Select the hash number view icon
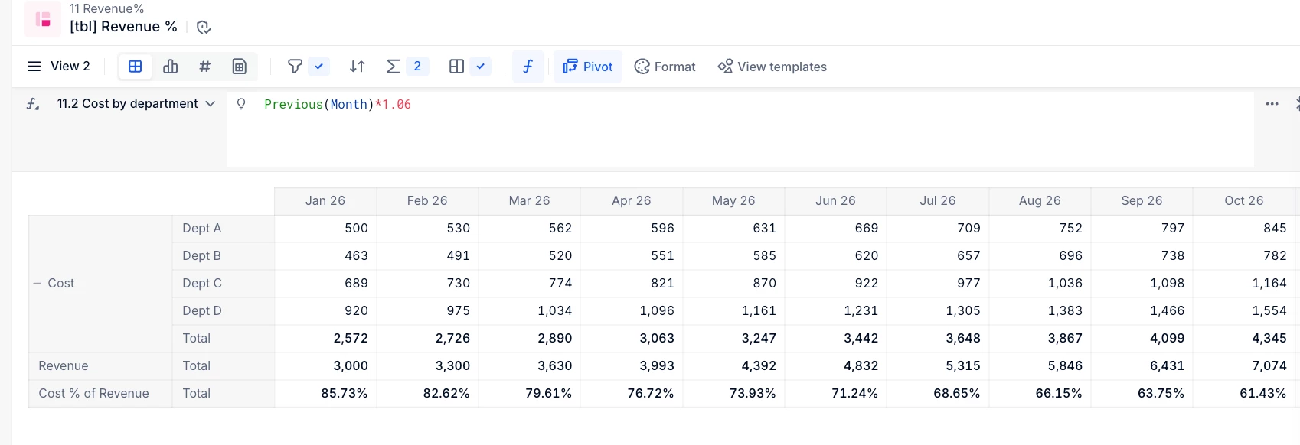Viewport: 1300px width, 445px height. [x=204, y=67]
